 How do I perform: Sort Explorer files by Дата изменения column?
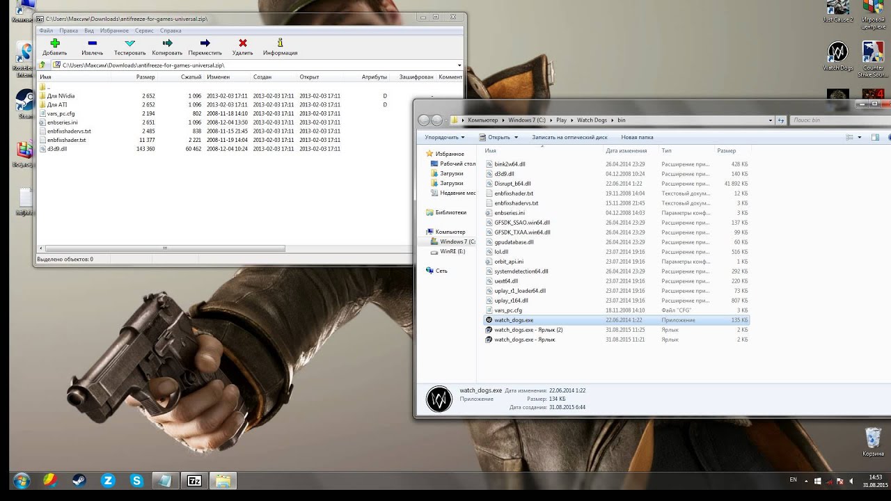(626, 150)
